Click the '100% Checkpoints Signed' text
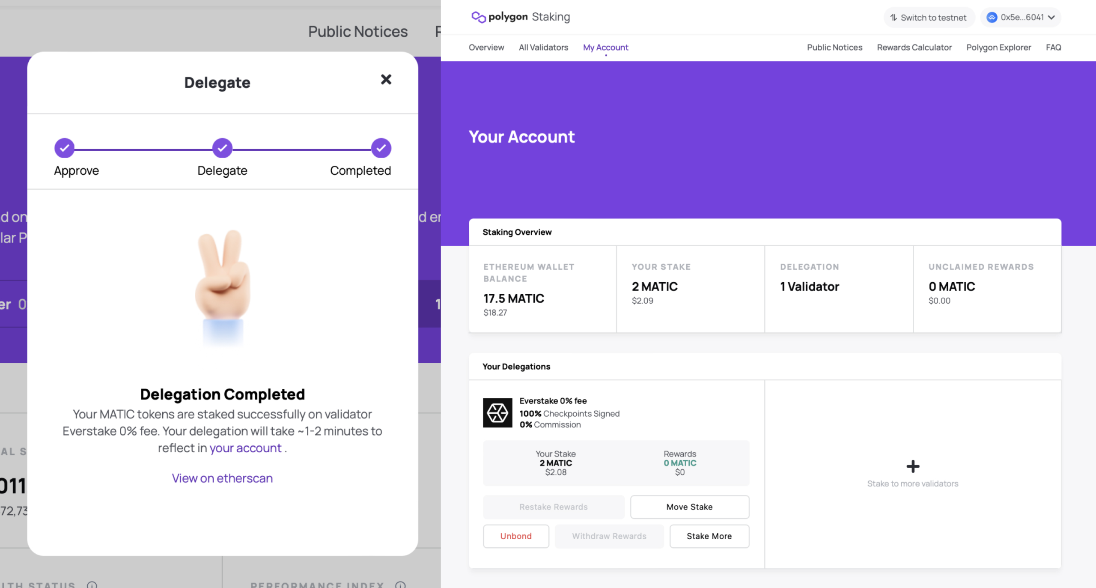The image size is (1096, 588). (569, 414)
